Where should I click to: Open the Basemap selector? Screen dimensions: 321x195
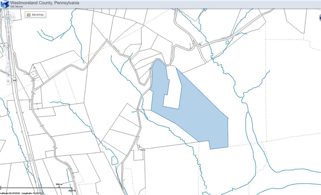click(x=35, y=15)
